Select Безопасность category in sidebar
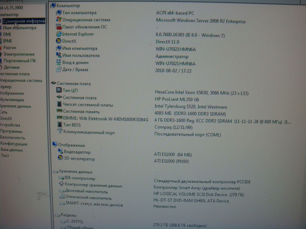 (13, 137)
